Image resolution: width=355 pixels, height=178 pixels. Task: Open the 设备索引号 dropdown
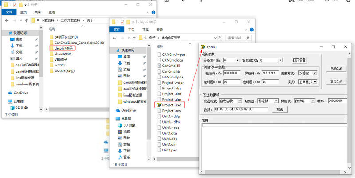(x=237, y=60)
